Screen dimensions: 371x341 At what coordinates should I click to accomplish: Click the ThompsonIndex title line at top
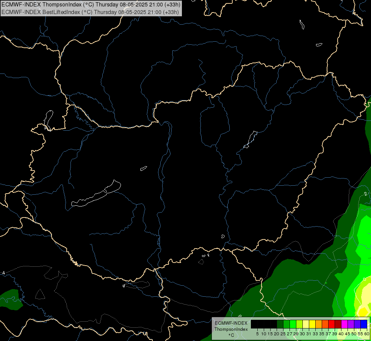[91, 4]
